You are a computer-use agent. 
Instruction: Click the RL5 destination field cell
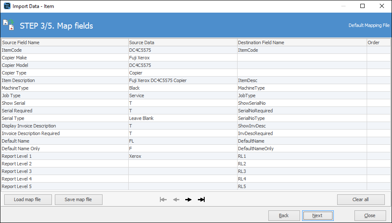coord(302,186)
